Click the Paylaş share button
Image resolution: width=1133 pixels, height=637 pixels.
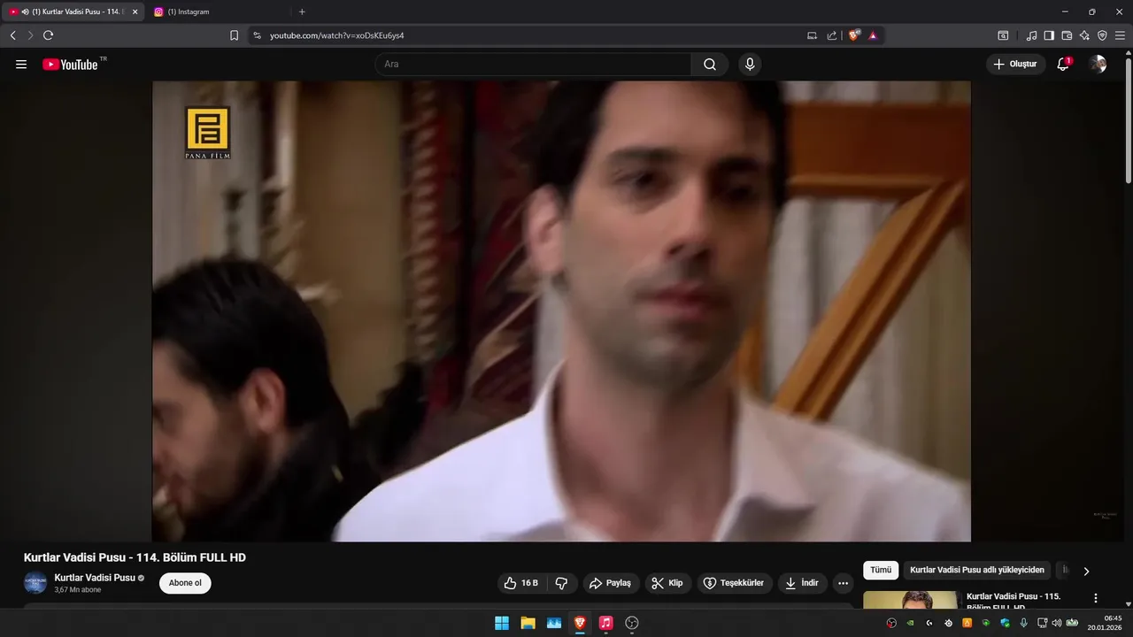(610, 583)
